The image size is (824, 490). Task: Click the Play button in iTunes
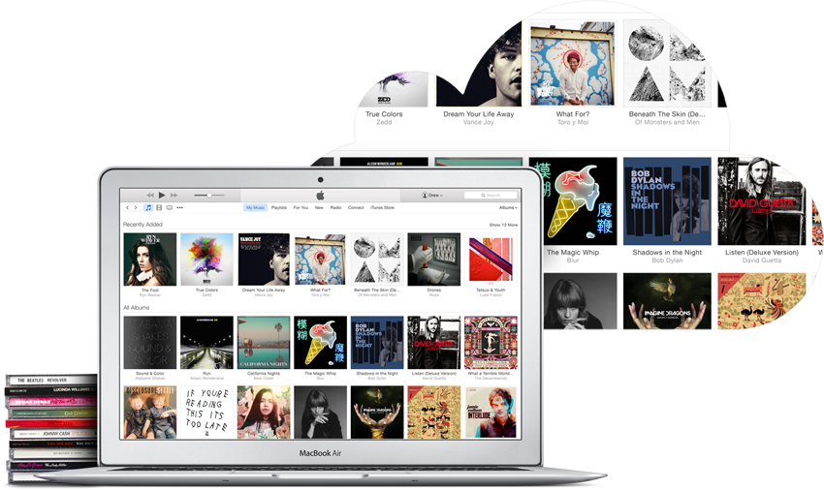coord(162,196)
